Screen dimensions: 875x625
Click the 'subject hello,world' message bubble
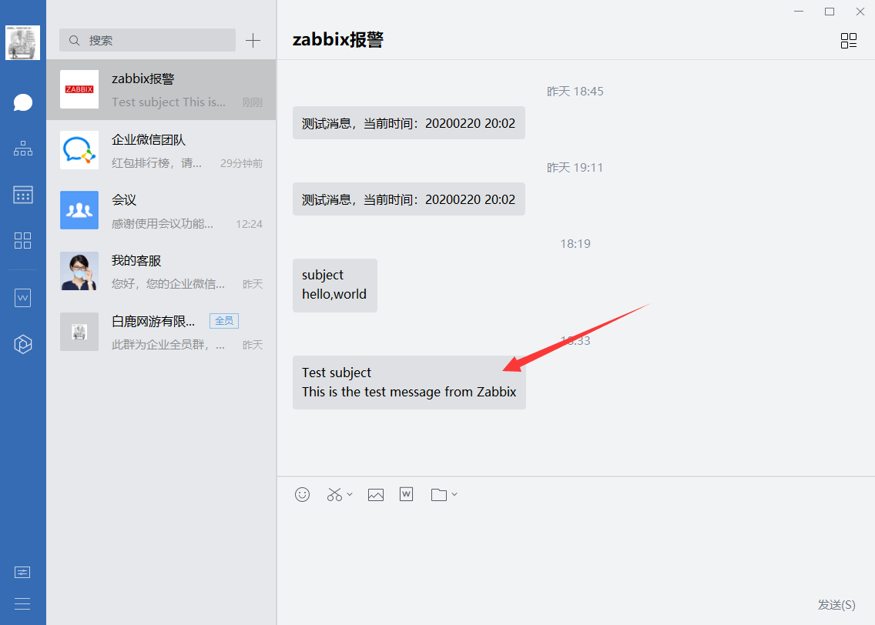(x=335, y=285)
